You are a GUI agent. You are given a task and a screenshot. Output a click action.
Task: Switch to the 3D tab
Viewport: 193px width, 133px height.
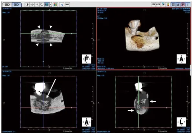tap(16, 5)
